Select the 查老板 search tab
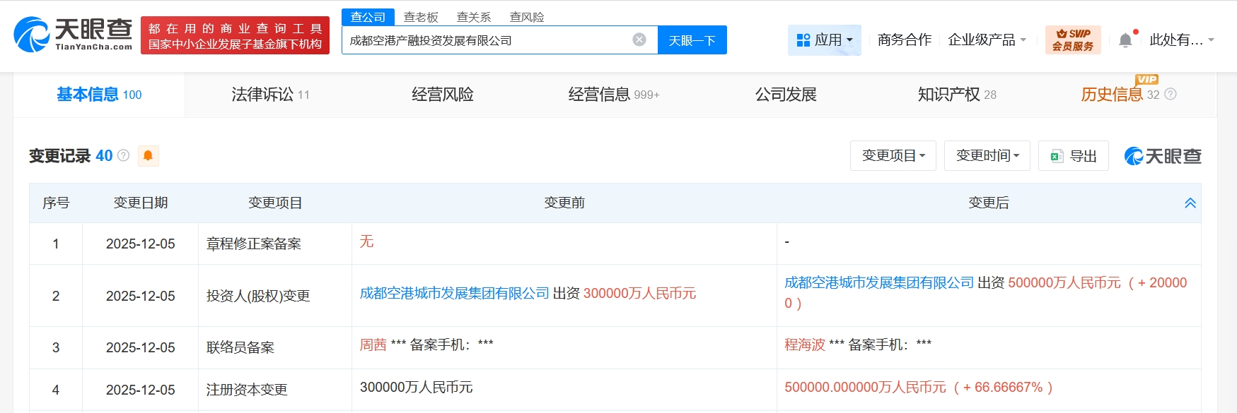The height and width of the screenshot is (413, 1237). (421, 17)
